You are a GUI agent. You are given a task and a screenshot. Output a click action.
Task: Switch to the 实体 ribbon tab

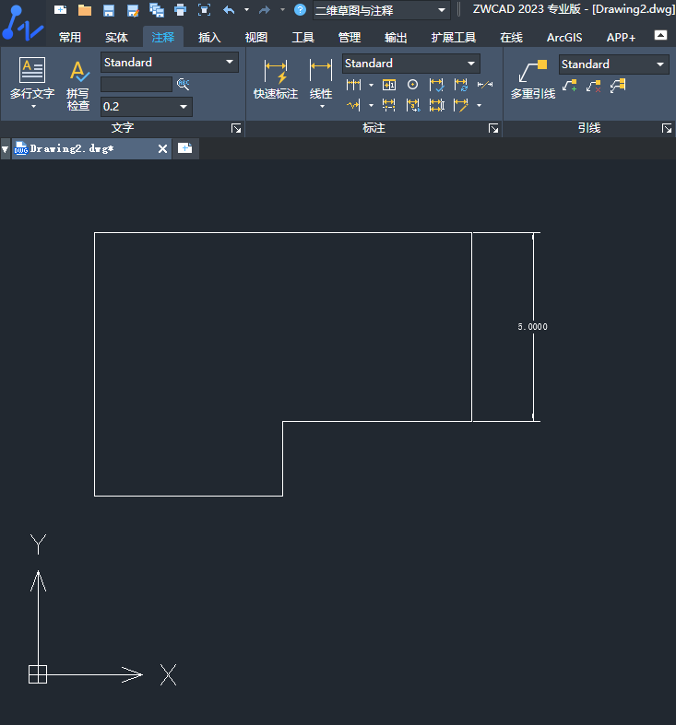[116, 38]
